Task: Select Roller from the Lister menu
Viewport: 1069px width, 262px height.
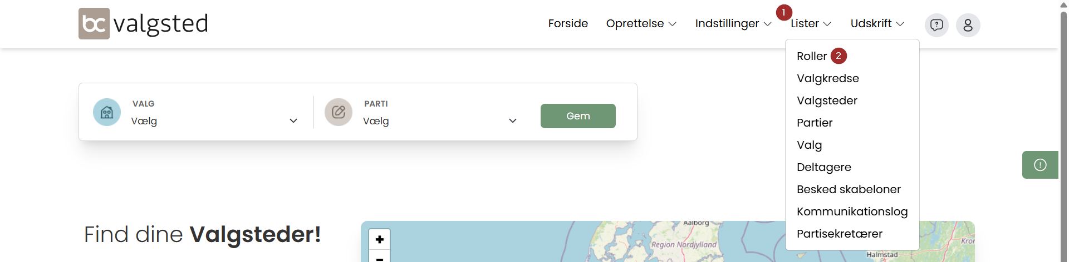Action: (811, 56)
